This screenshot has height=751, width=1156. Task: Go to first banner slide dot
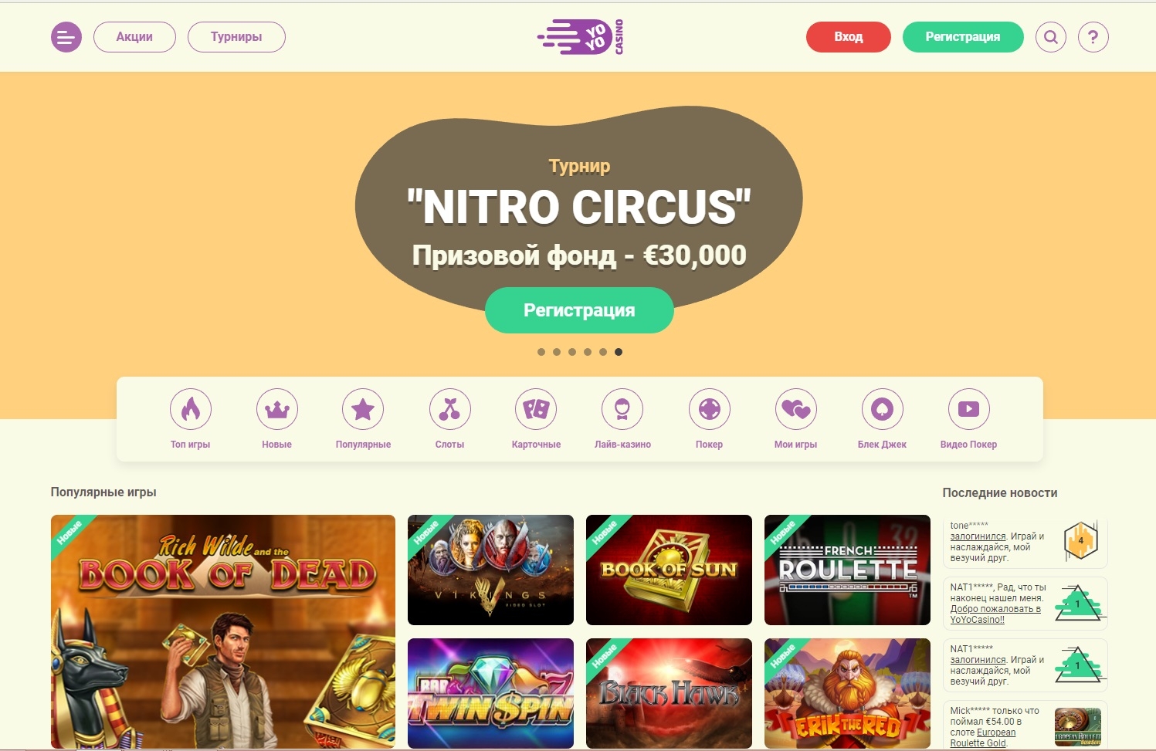point(541,352)
